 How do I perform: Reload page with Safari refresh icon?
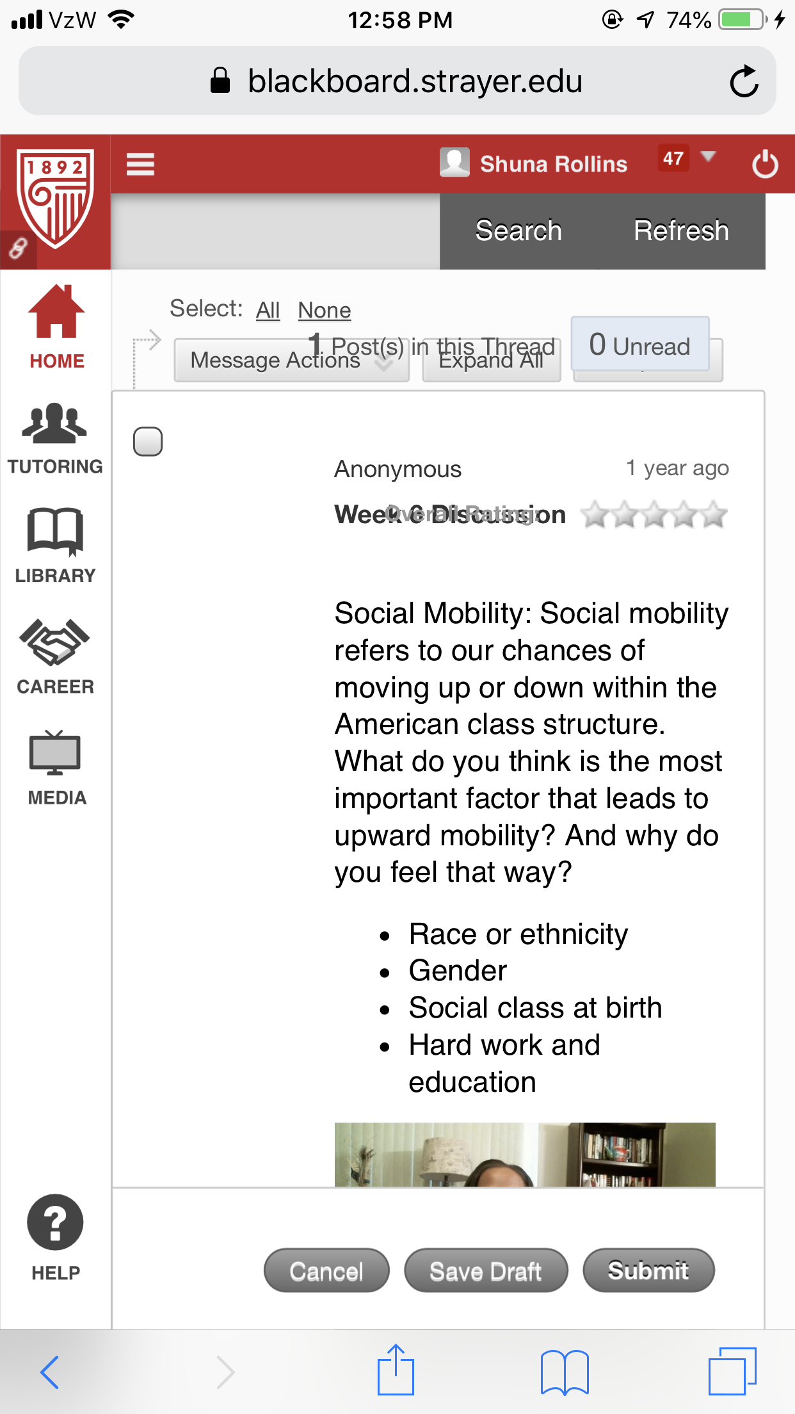click(744, 81)
